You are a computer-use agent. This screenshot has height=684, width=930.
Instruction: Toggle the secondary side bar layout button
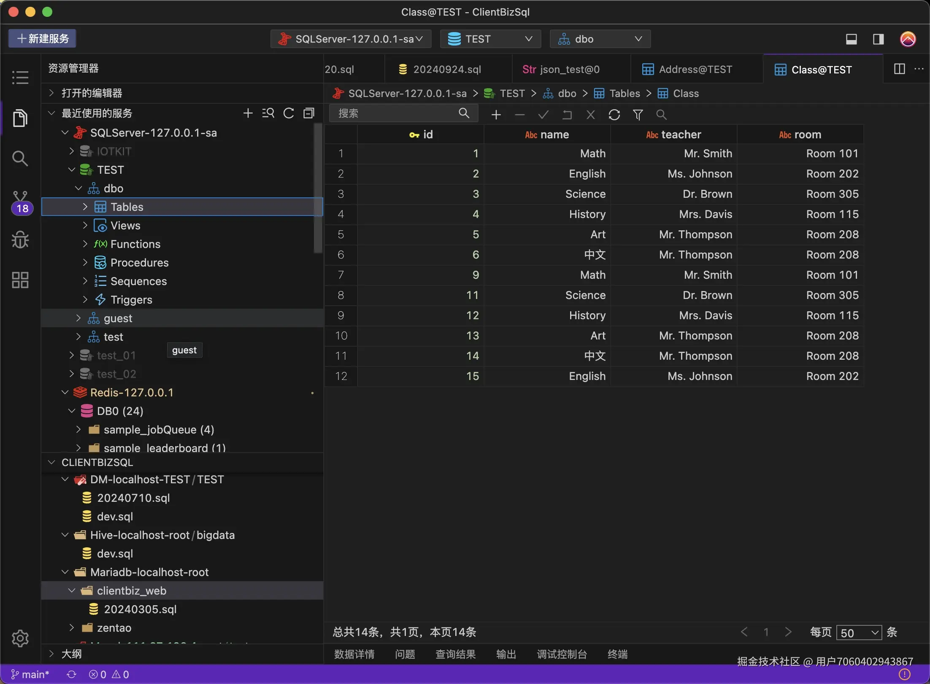[x=879, y=39]
